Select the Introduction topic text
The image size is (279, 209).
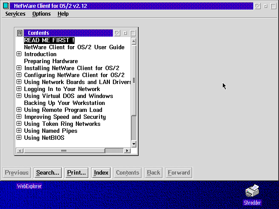pyautogui.click(x=41, y=54)
